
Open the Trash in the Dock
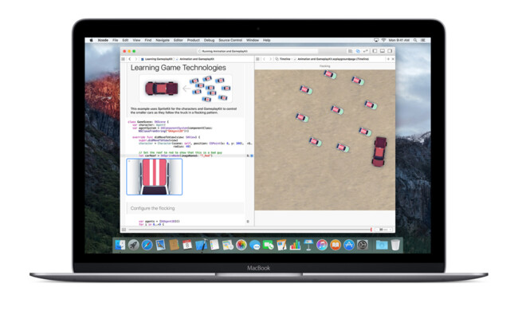click(395, 246)
